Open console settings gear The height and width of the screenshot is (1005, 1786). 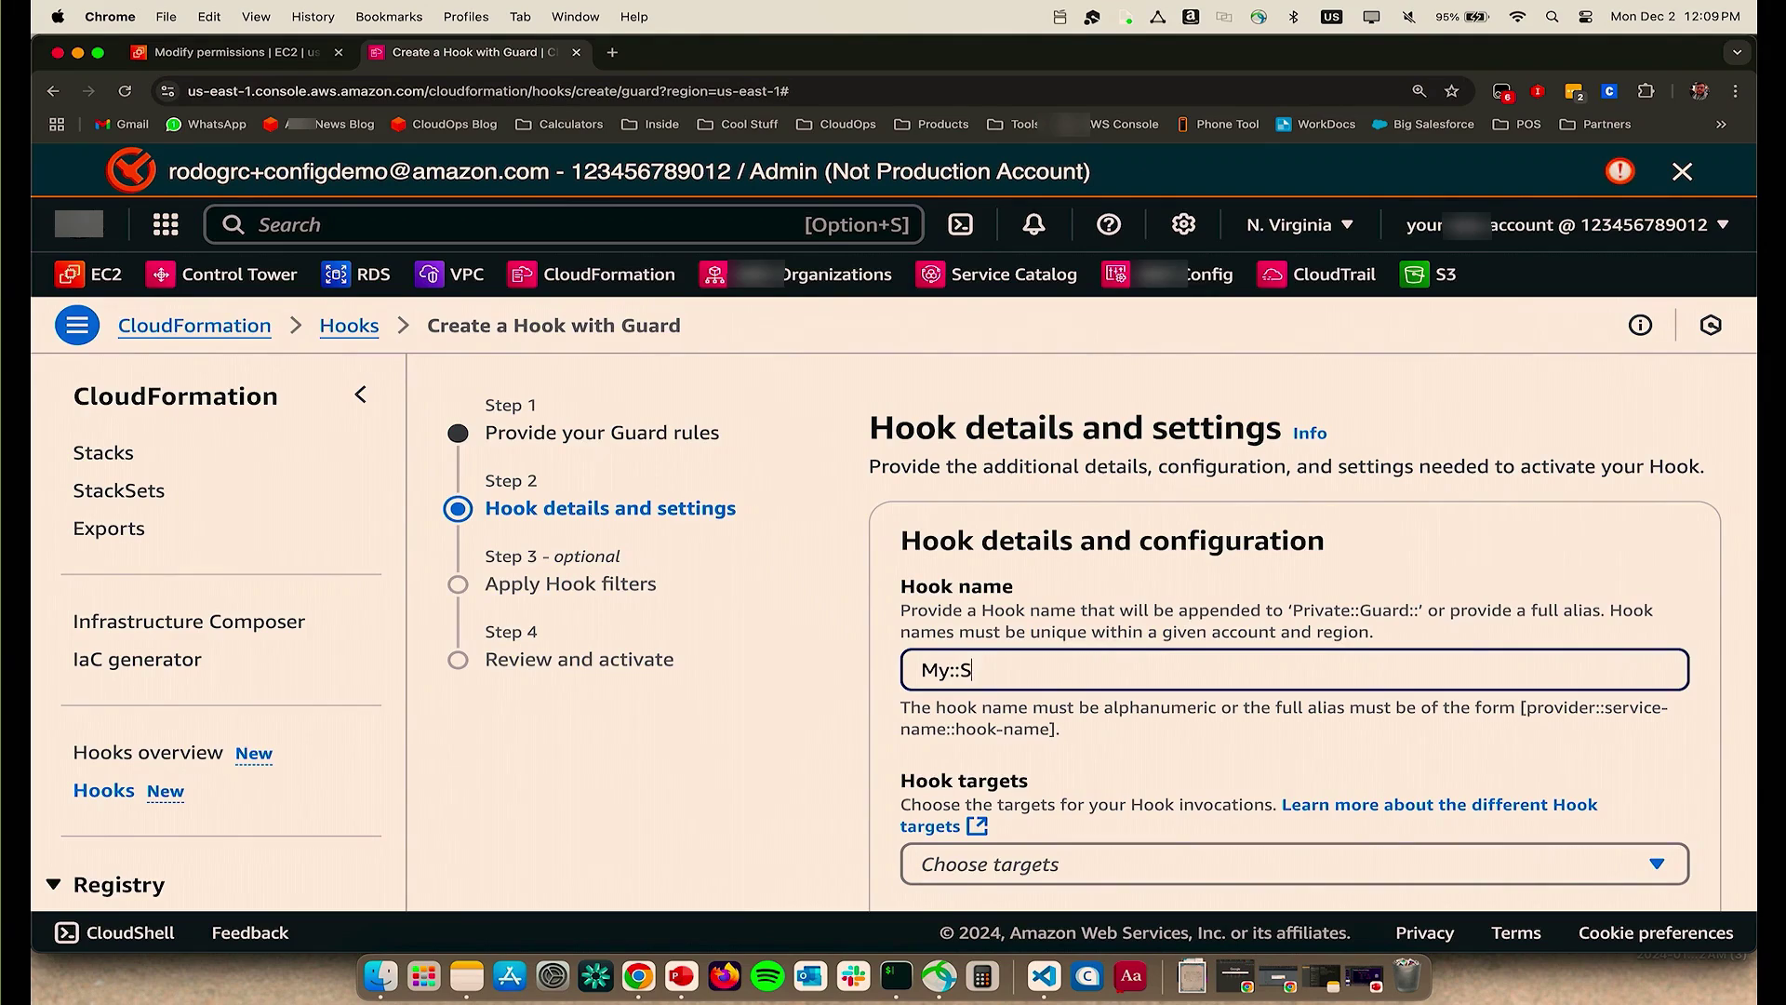1183,224
